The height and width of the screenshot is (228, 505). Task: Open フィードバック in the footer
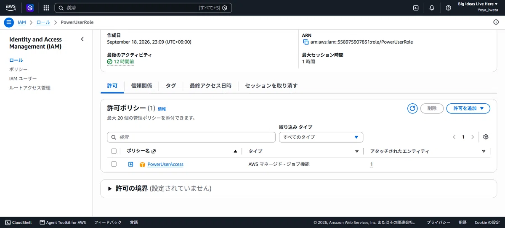point(108,223)
